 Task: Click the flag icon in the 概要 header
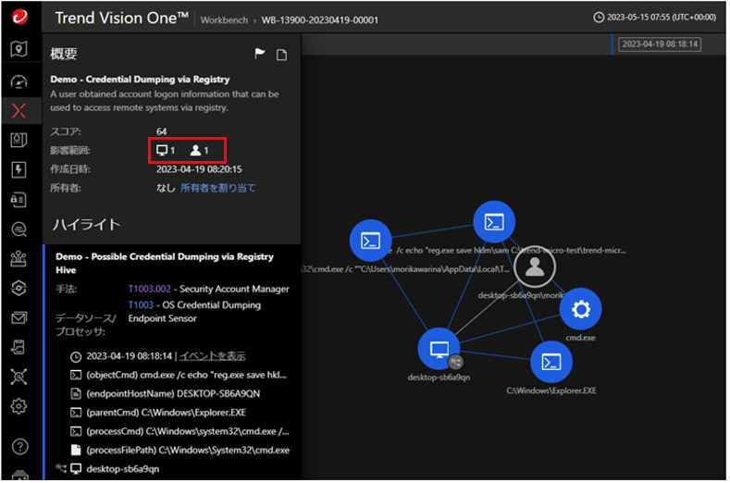pos(260,55)
